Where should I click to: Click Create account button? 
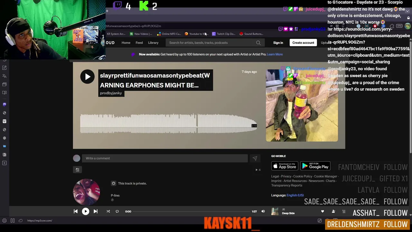point(303,43)
